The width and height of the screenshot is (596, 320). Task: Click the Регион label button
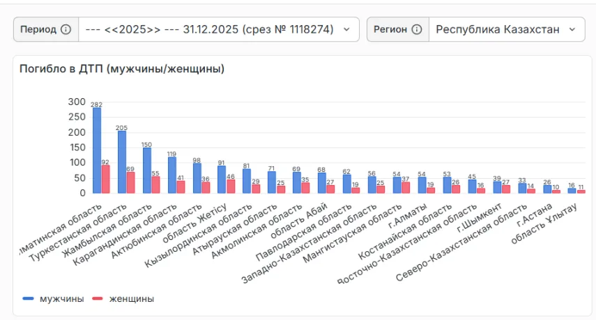pyautogui.click(x=390, y=29)
